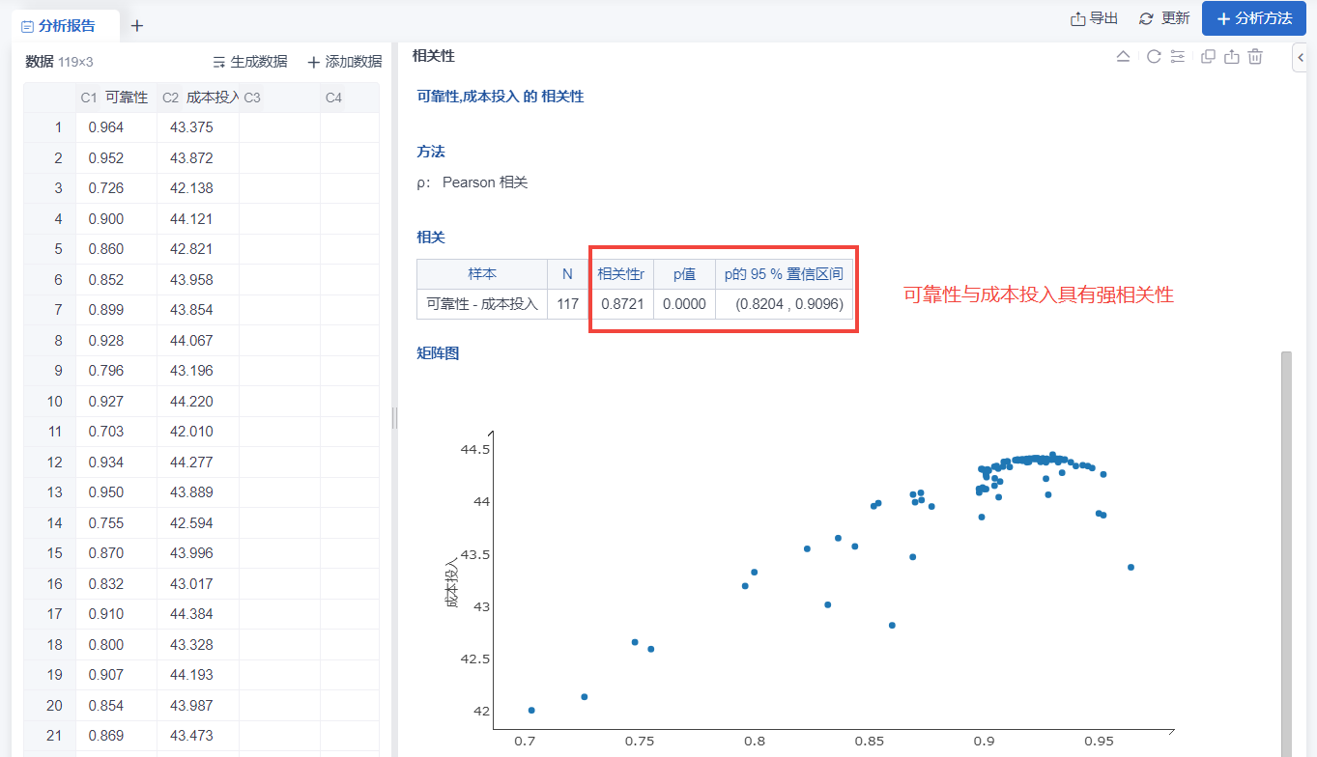This screenshot has height=757, width=1317.
Task: Rerun the correlation analysis via circular arrow icon
Action: click(x=1153, y=57)
